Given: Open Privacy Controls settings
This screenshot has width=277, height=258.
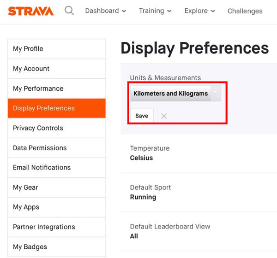Looking at the screenshot, I should coord(56,128).
